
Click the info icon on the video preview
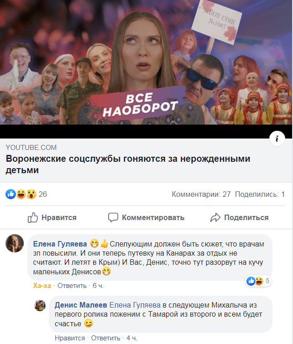coord(277,139)
